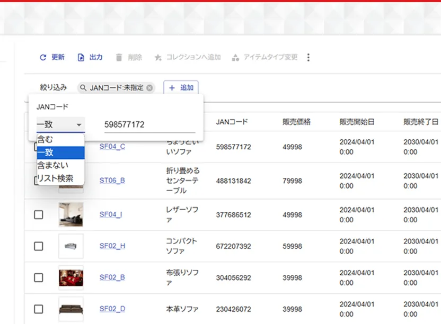441x324 pixels.
Task: Click the コレクションへ追加 star icon
Action: 157,58
